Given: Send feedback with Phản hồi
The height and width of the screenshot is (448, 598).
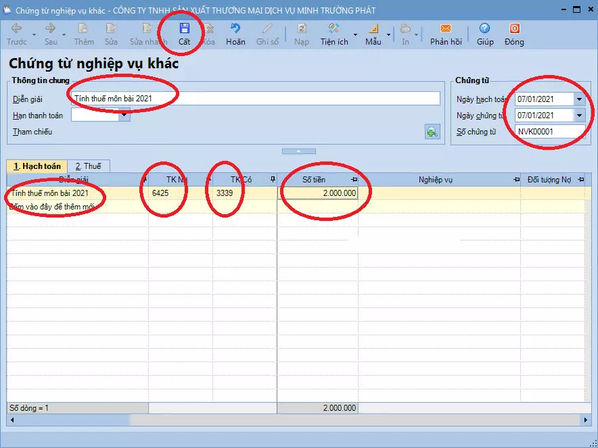Looking at the screenshot, I should [446, 34].
